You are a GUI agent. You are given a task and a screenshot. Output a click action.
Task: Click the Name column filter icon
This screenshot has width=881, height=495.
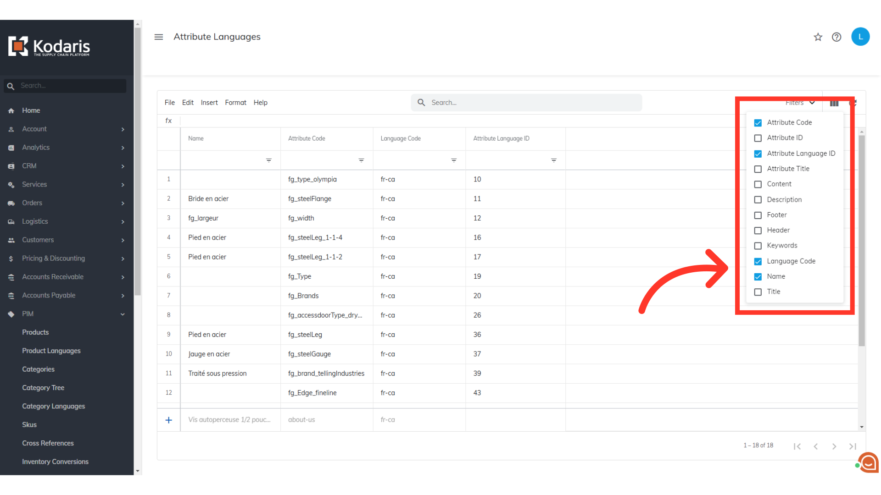[269, 160]
